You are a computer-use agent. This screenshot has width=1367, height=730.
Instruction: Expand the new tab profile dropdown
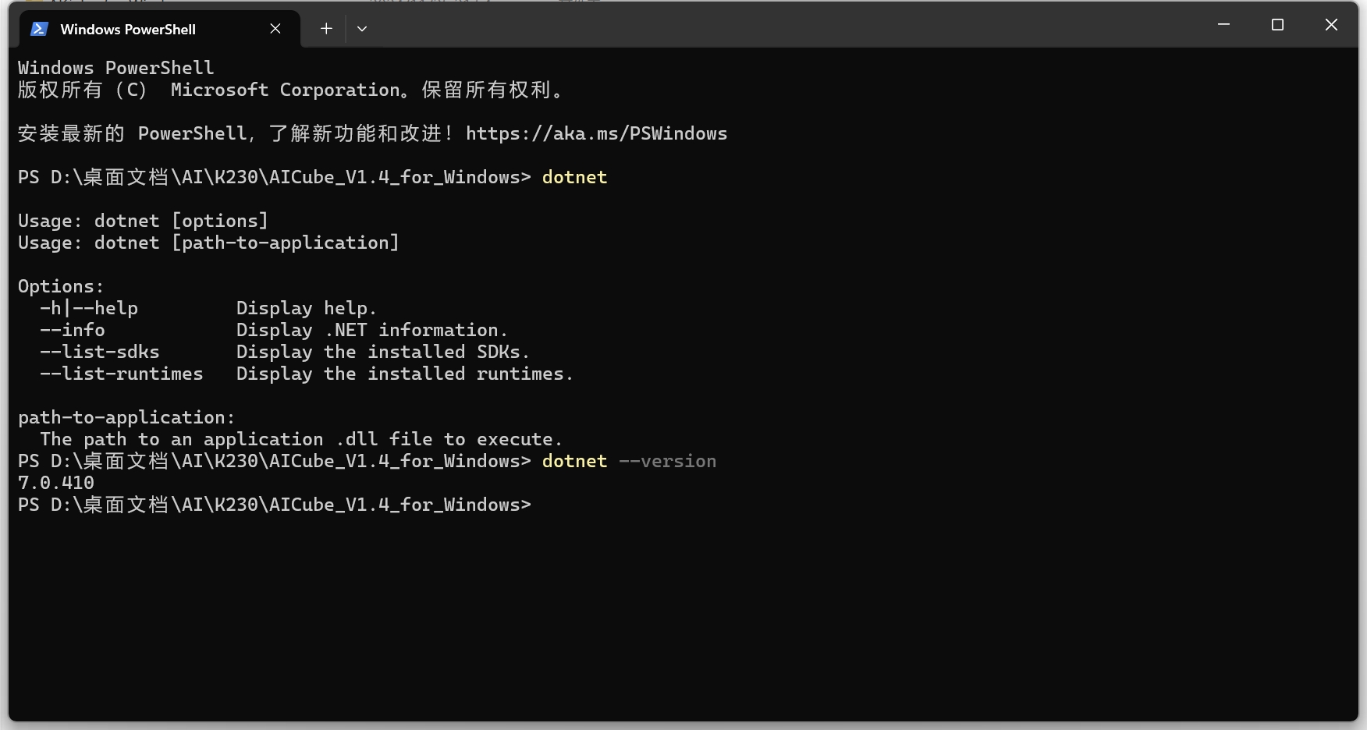point(362,29)
